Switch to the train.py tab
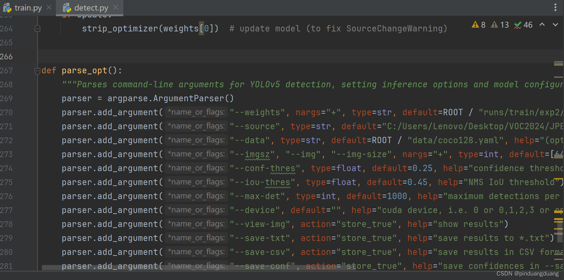Image resolution: width=564 pixels, height=280 pixels. pos(28,8)
